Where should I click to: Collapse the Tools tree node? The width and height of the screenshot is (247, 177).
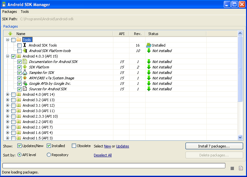click(7, 40)
